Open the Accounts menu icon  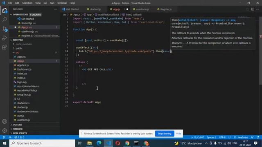click(5, 121)
